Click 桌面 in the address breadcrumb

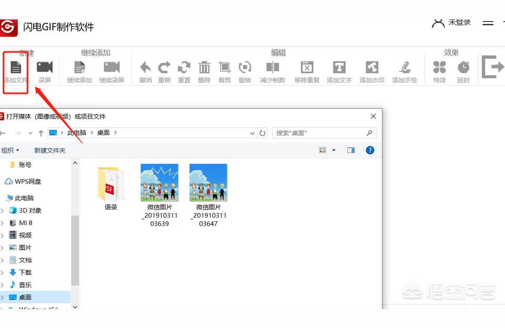(104, 133)
